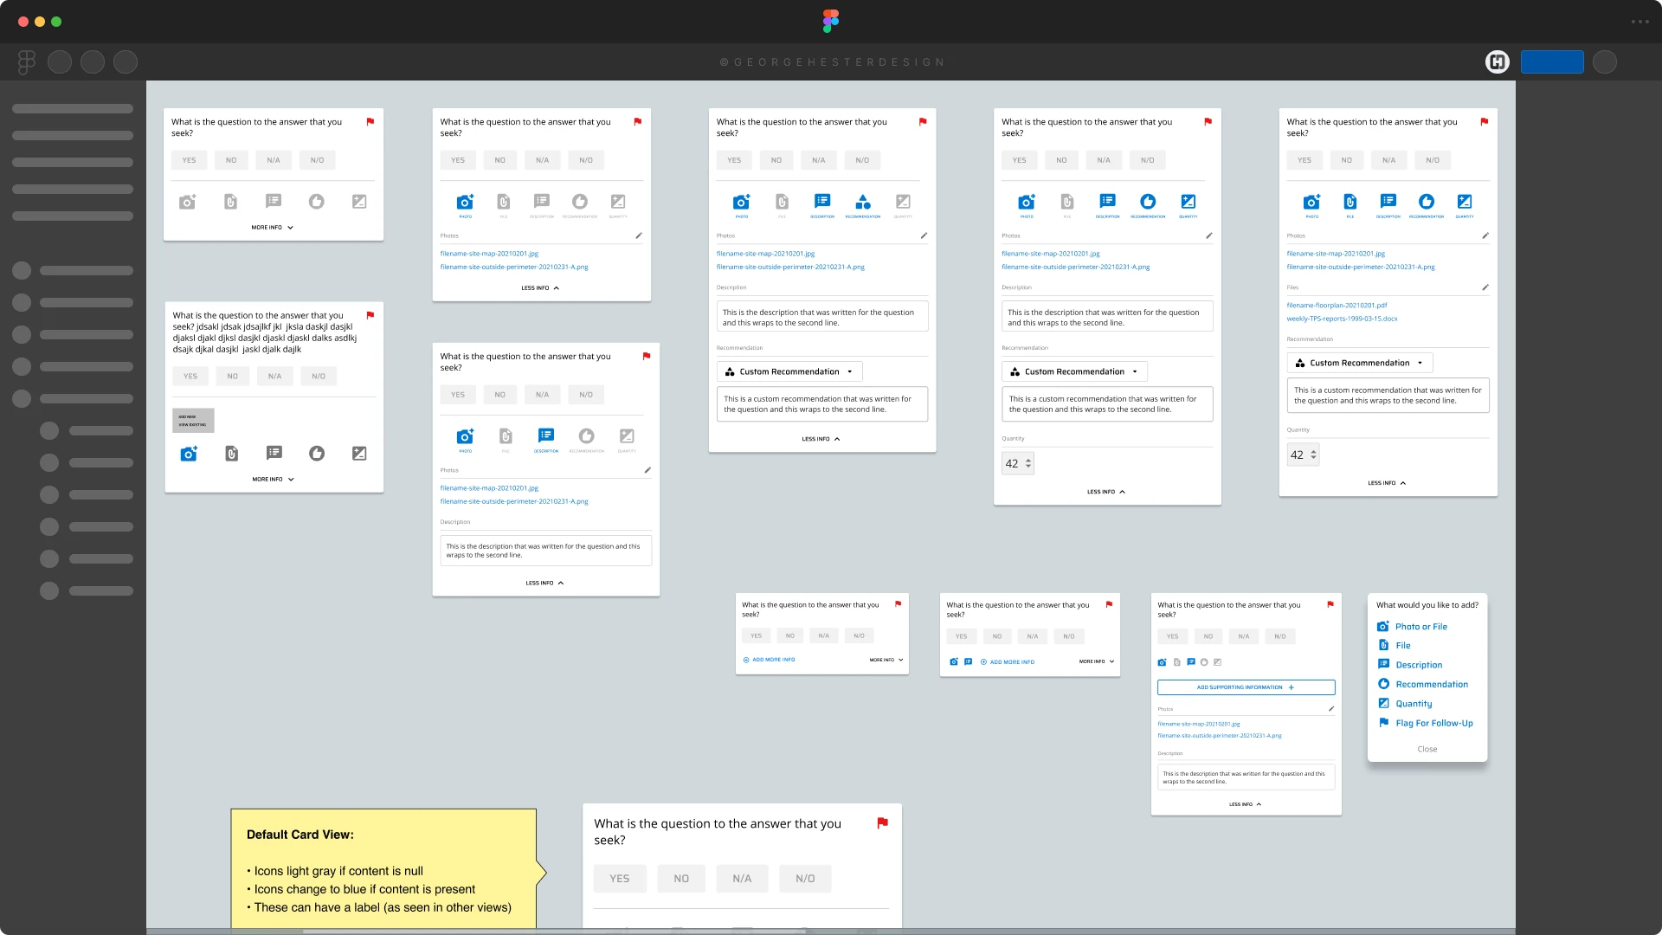
Task: Select N/O on the large bottom card
Action: 805,879
